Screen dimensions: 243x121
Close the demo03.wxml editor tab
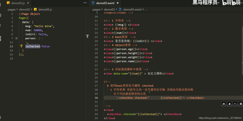click(118, 3)
